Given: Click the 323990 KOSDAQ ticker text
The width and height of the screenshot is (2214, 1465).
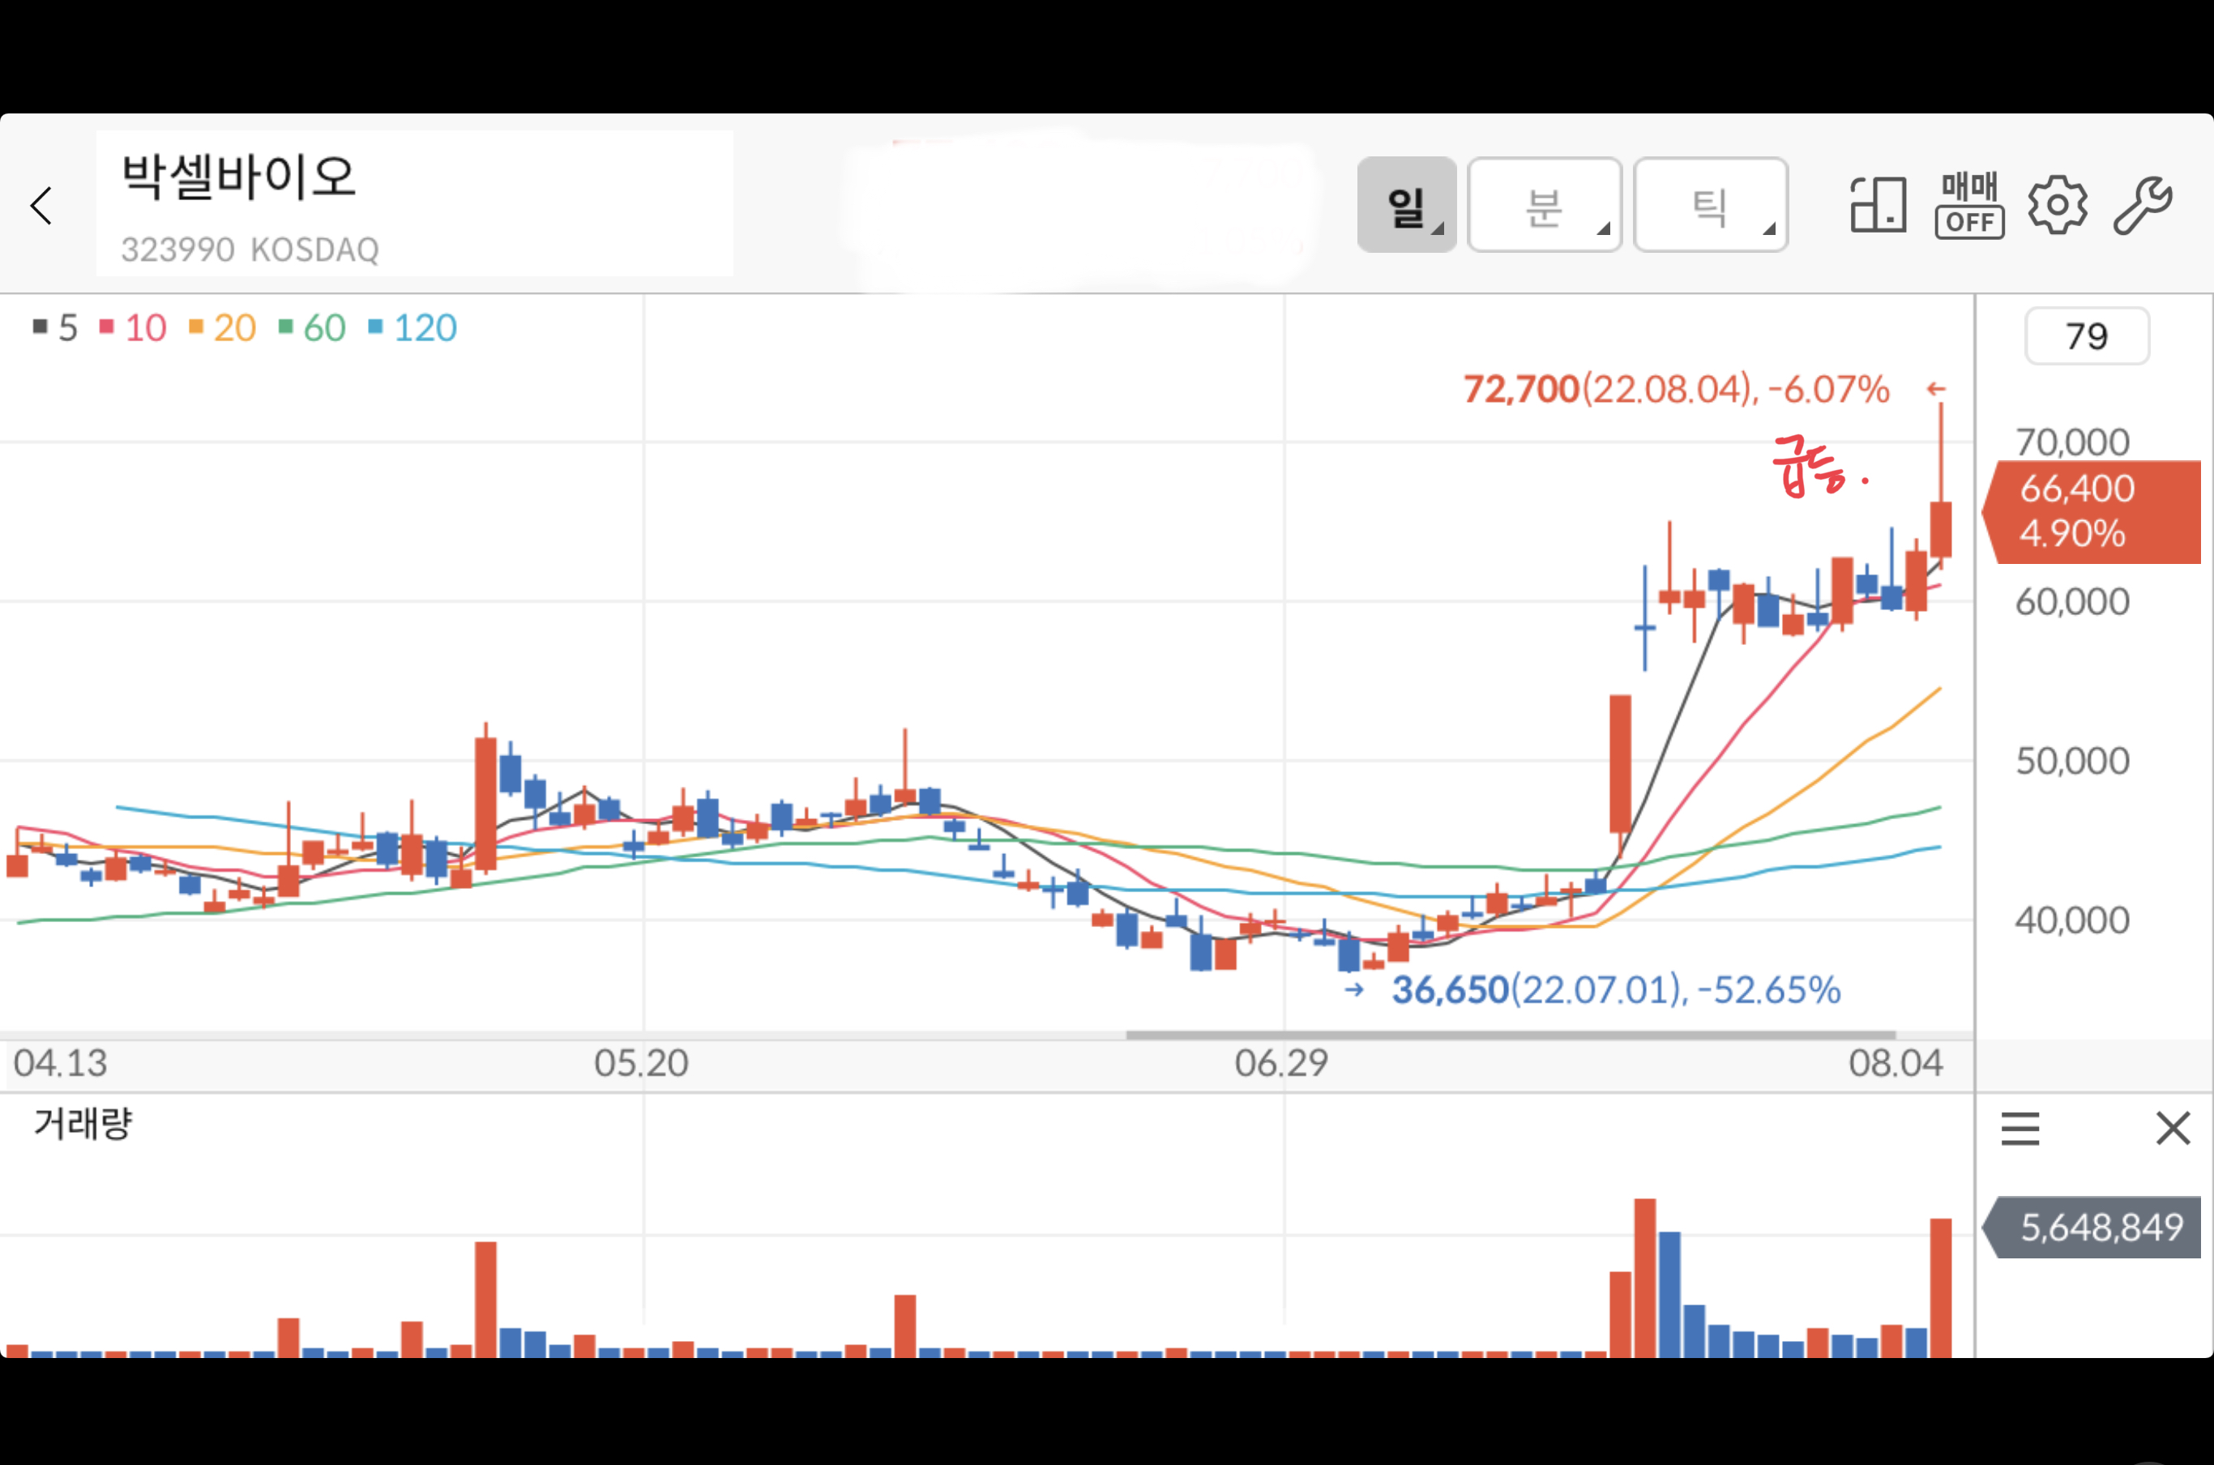Looking at the screenshot, I should [250, 250].
